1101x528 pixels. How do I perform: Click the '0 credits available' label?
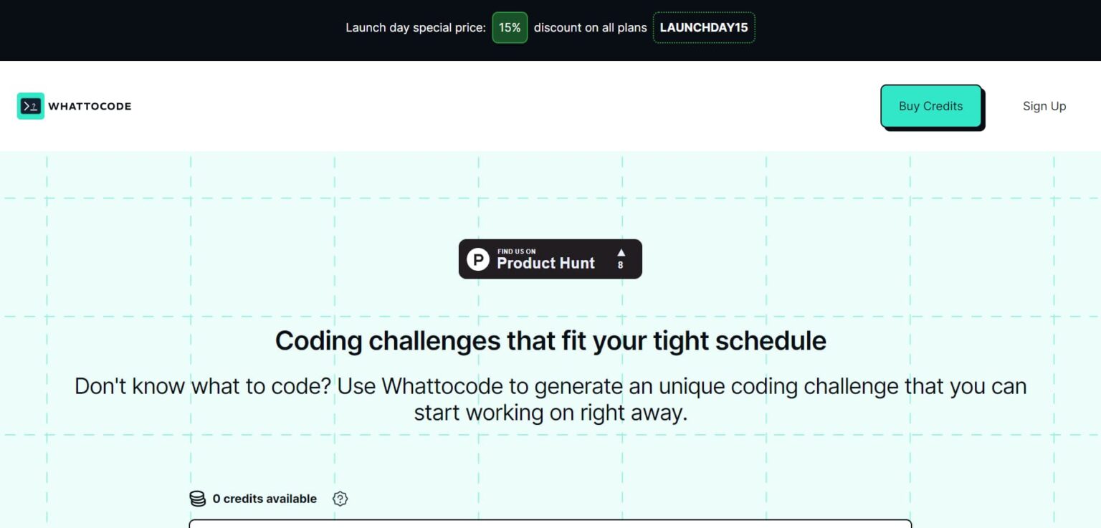tap(264, 499)
